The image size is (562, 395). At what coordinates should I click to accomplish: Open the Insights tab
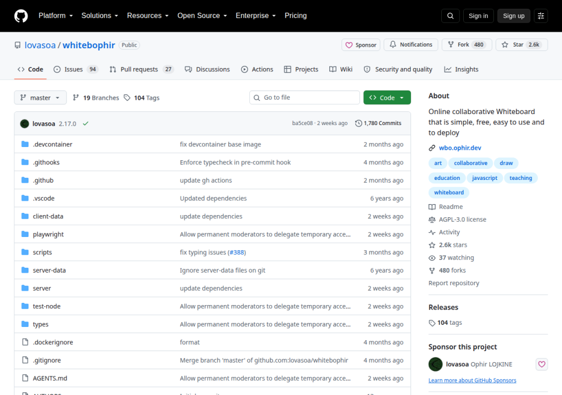(461, 69)
